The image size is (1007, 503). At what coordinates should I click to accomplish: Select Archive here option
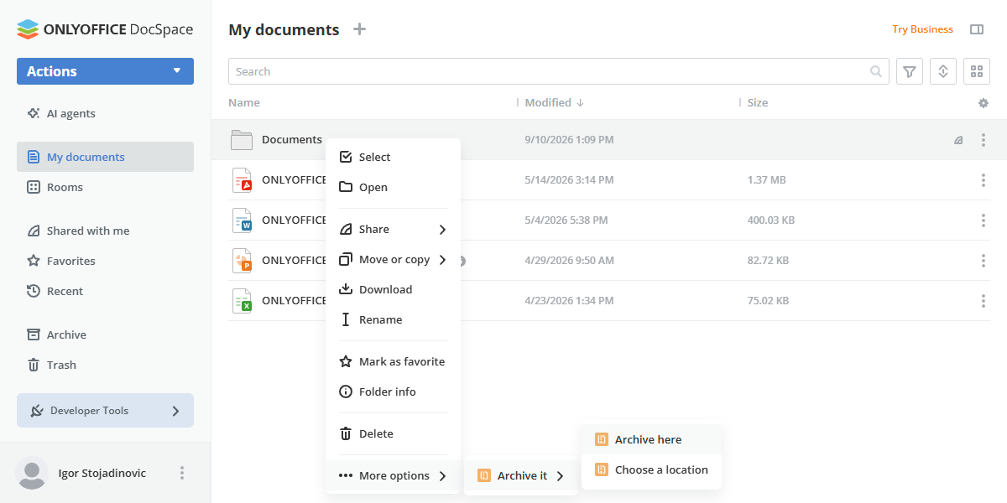pyautogui.click(x=651, y=439)
